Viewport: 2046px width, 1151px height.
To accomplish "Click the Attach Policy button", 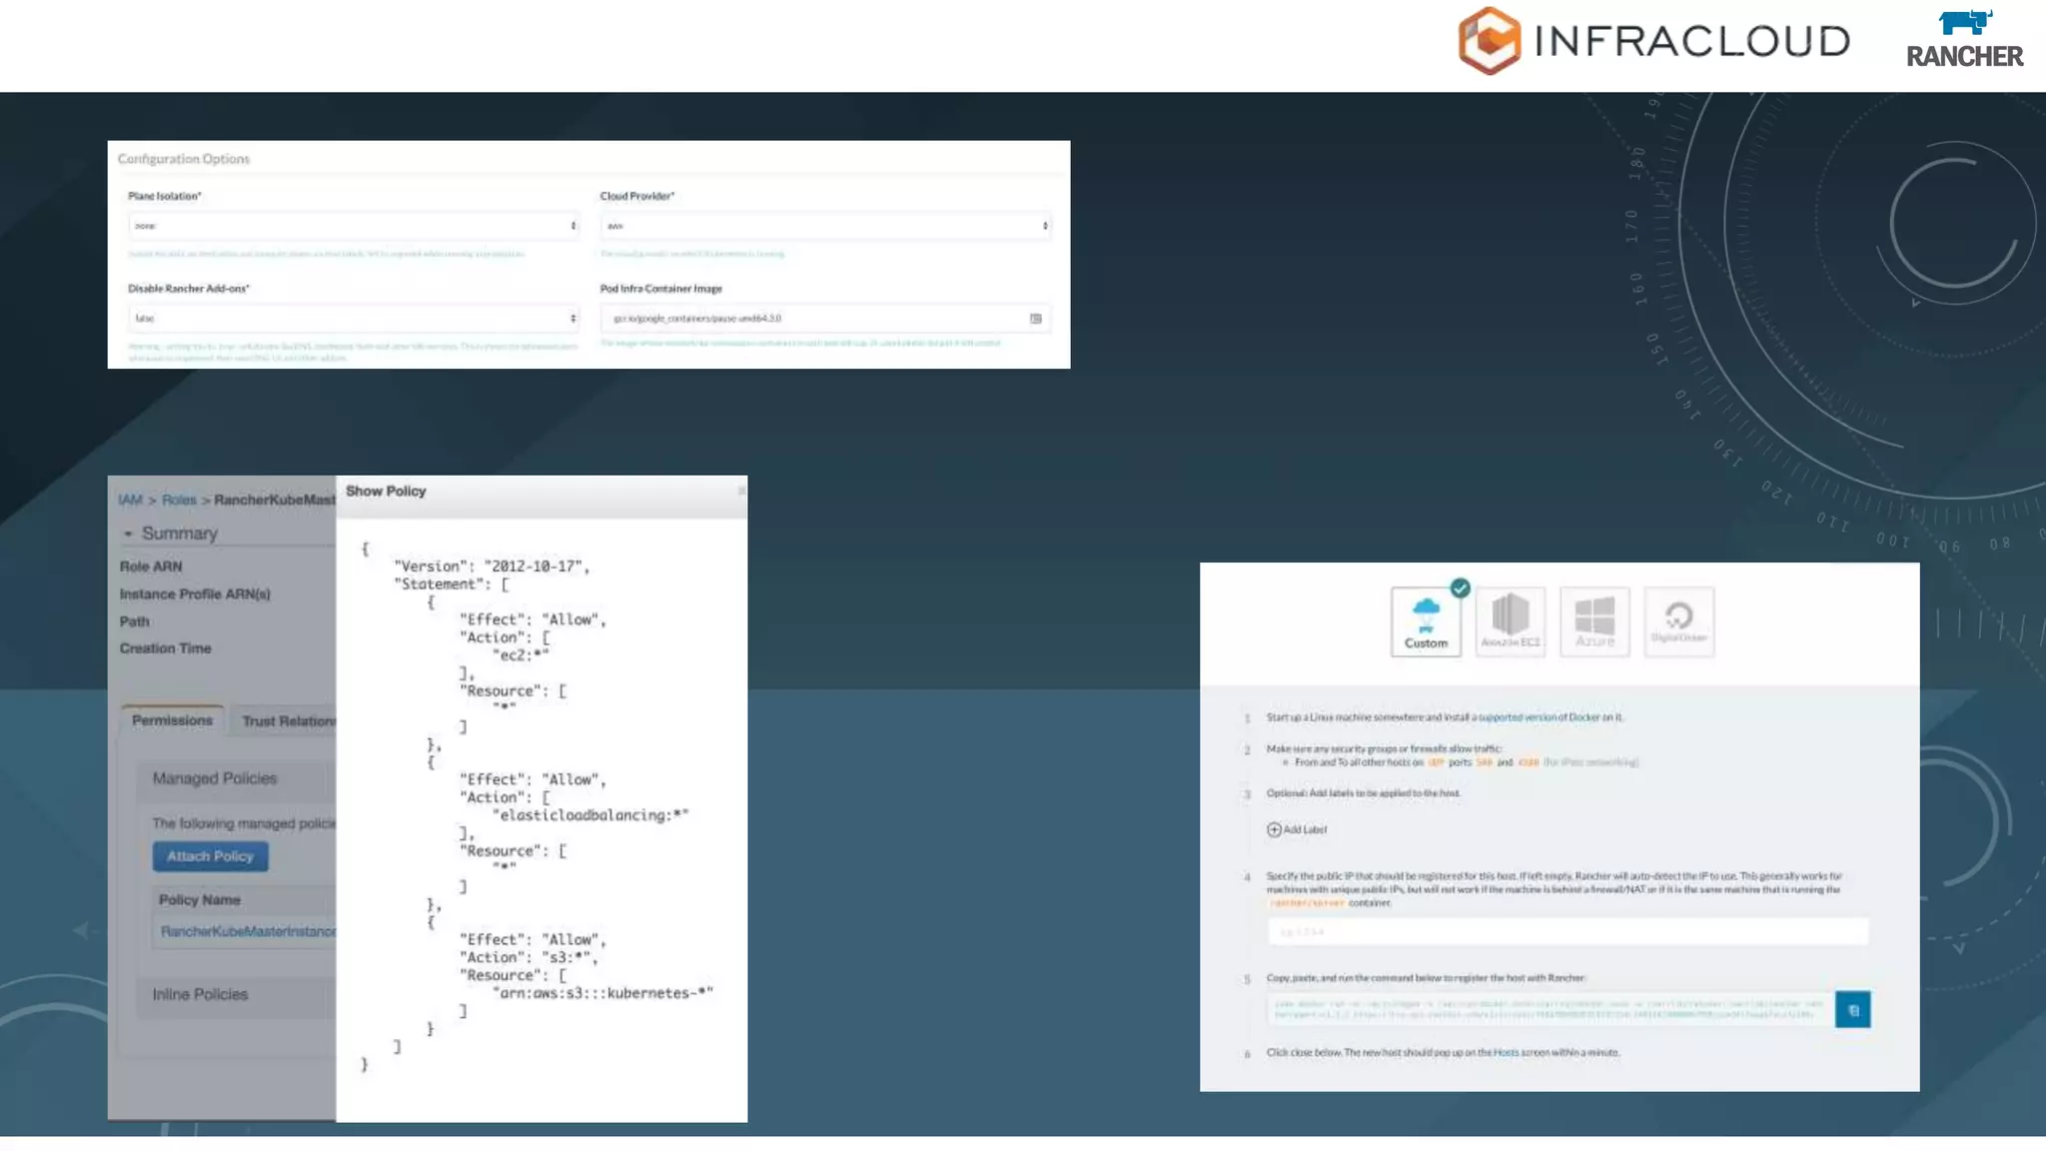I will 210,856.
